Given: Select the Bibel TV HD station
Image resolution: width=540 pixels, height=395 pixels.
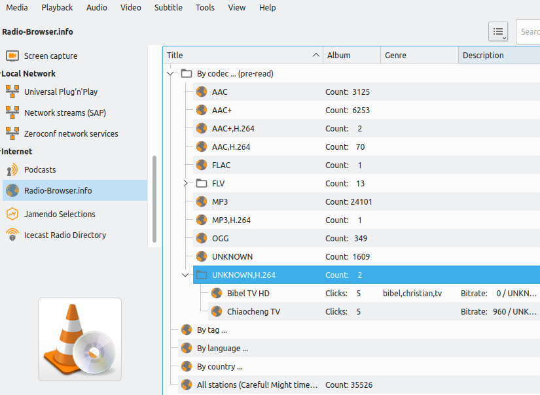Looking at the screenshot, I should 374,293.
